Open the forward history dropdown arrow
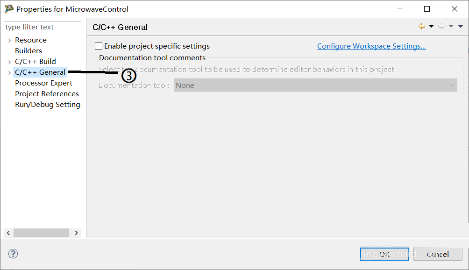The height and width of the screenshot is (270, 469). click(x=451, y=27)
